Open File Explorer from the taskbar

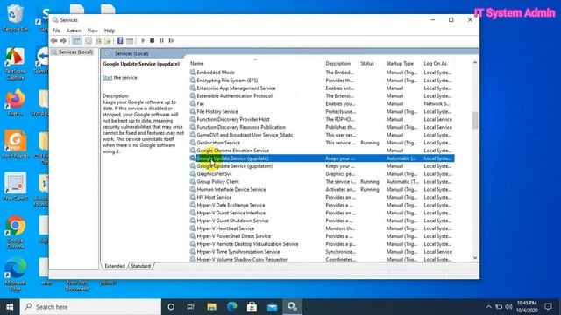211,307
